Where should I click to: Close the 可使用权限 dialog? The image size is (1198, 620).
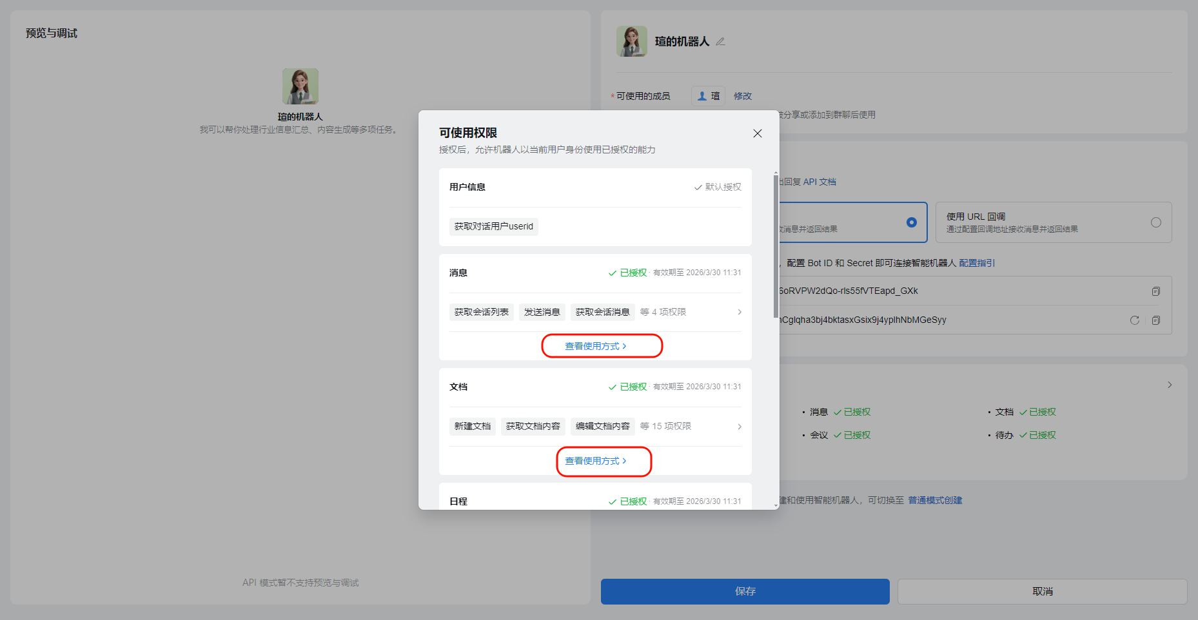pyautogui.click(x=758, y=133)
